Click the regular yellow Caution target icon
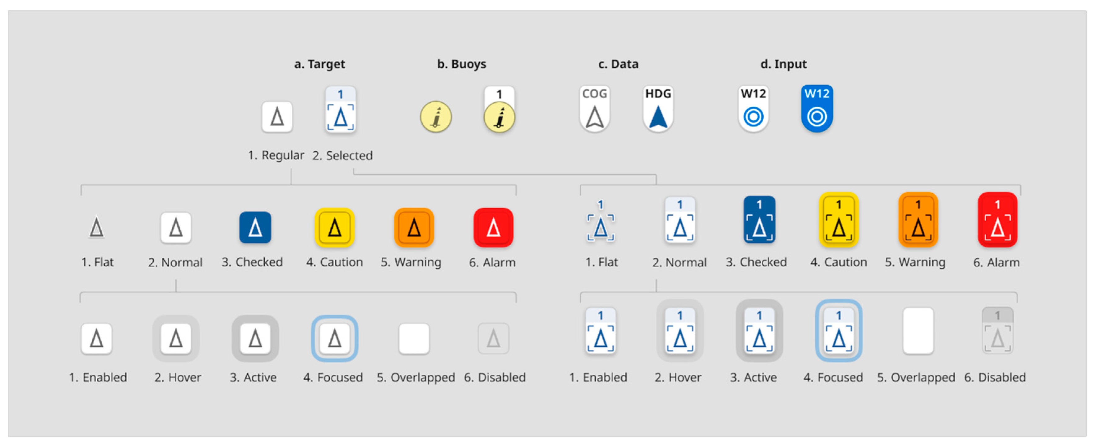Screen dimensions: 1096x447 [334, 227]
